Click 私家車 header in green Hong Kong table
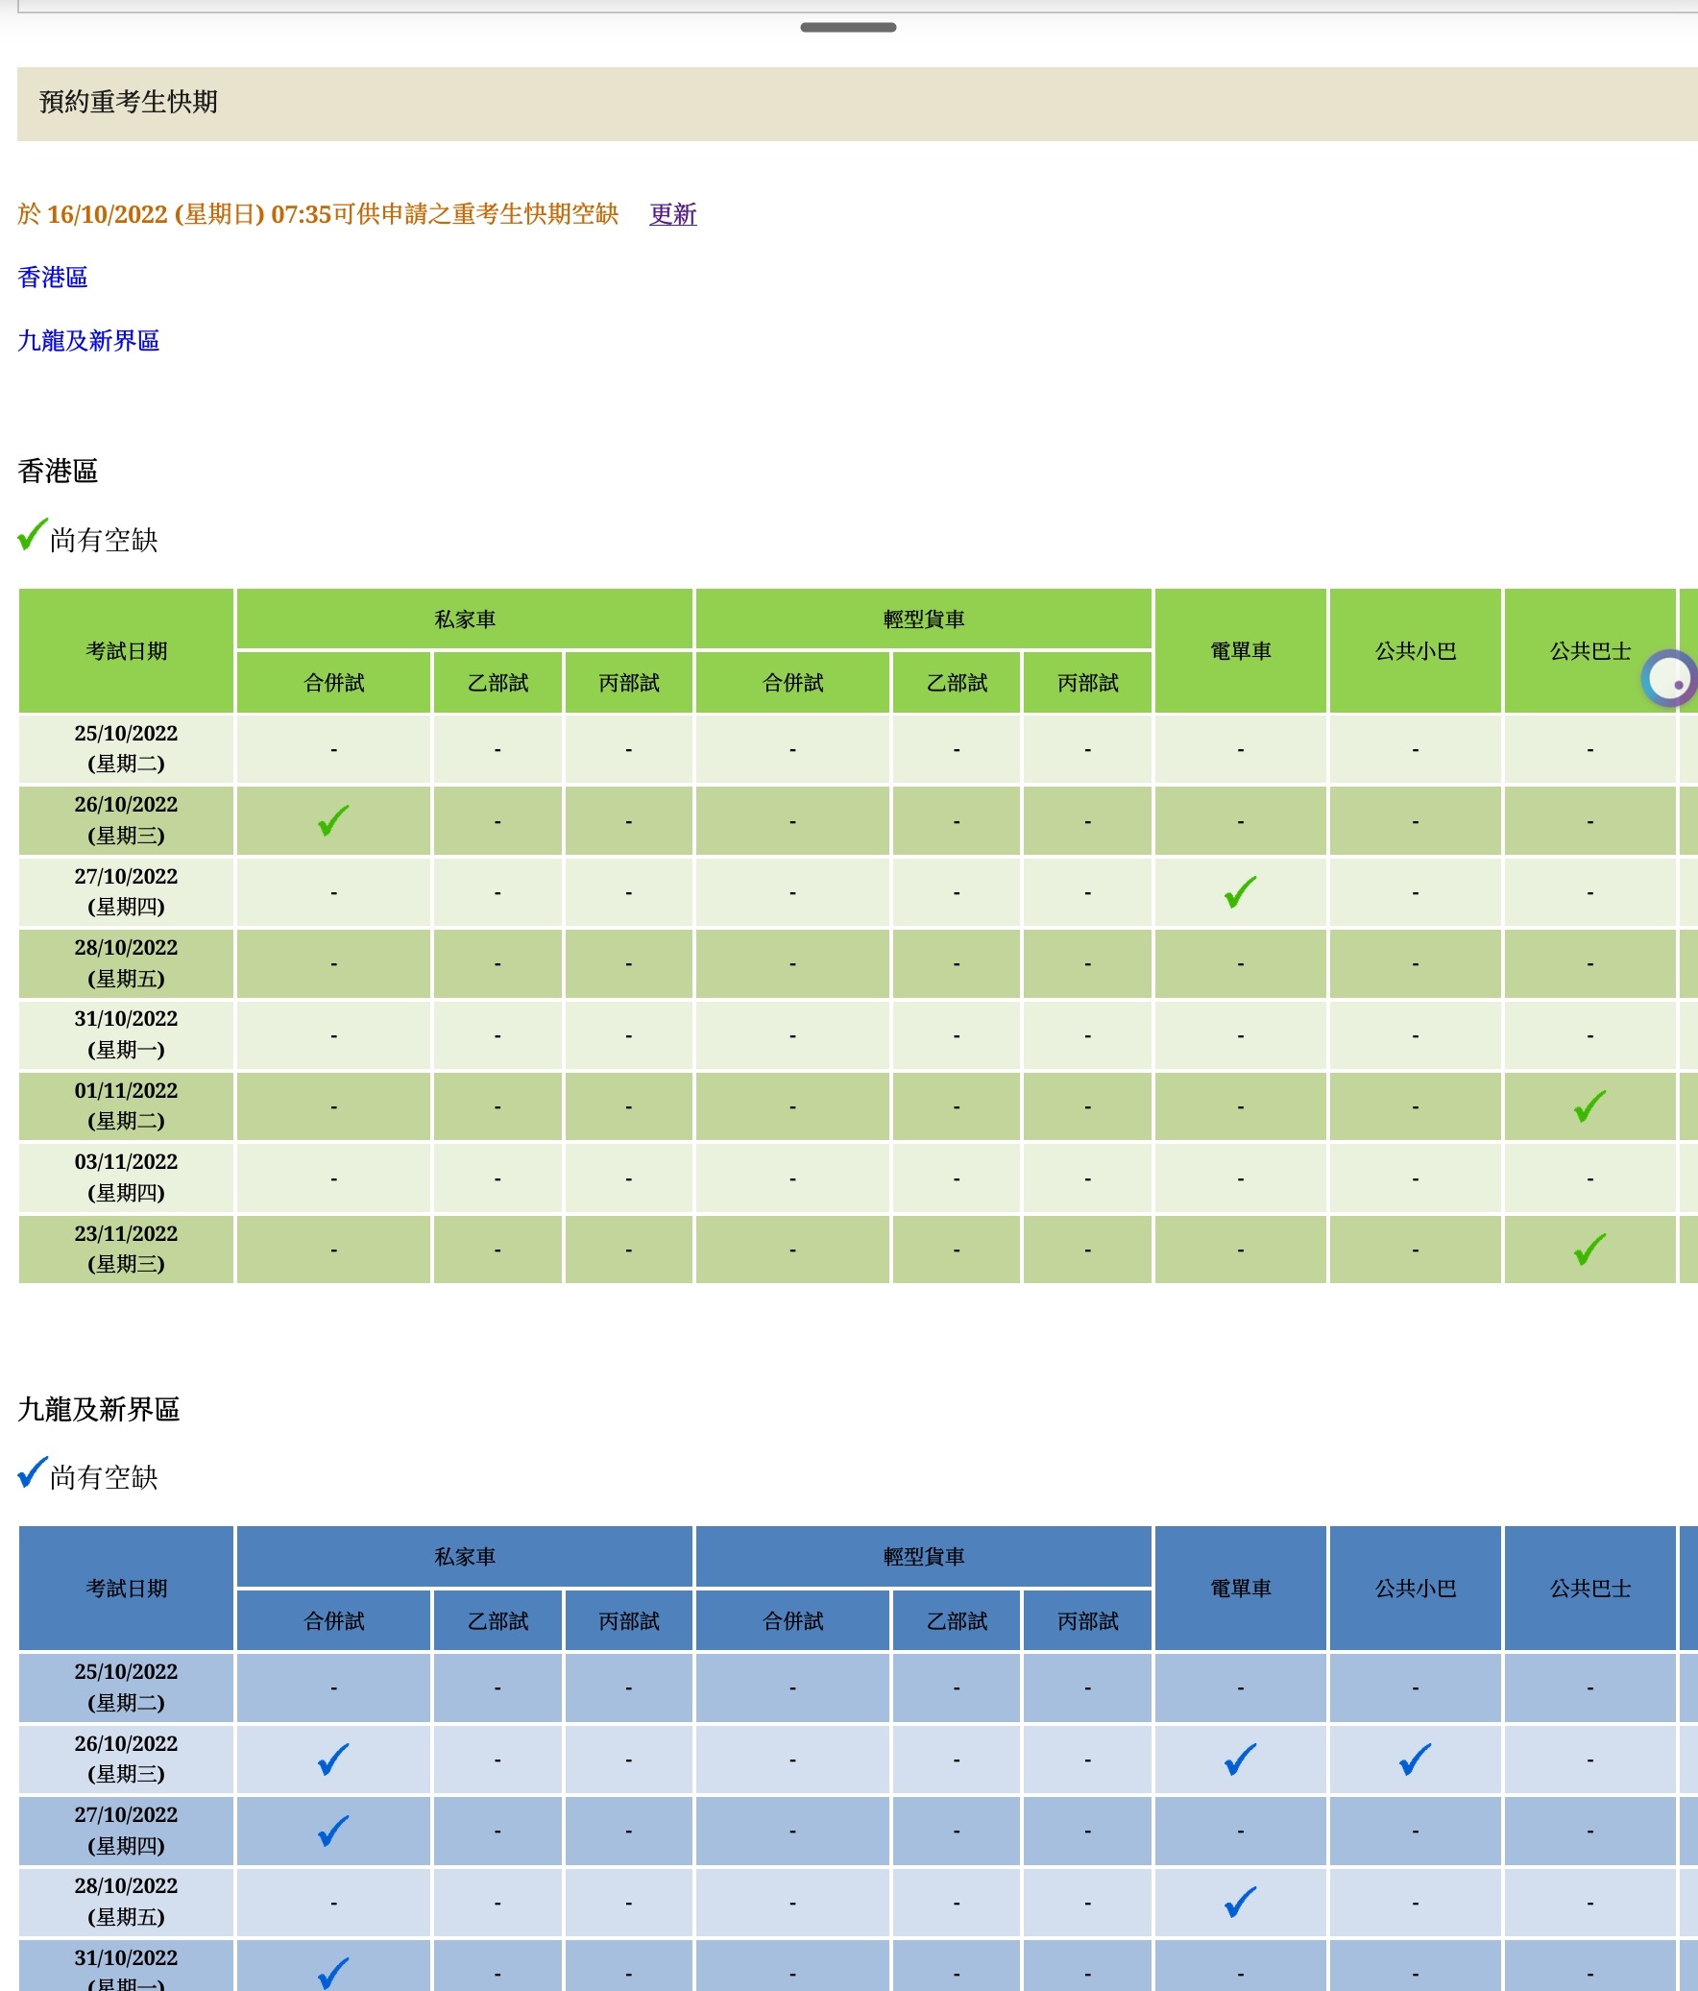 (x=464, y=619)
